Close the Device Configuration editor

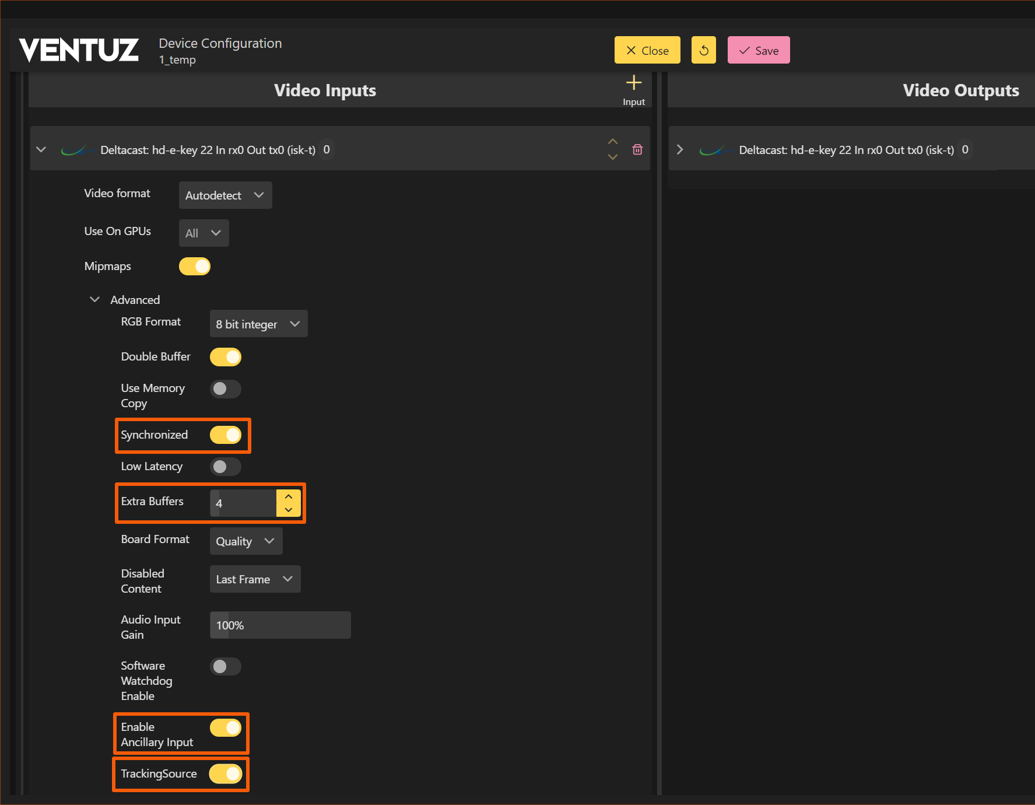click(647, 50)
